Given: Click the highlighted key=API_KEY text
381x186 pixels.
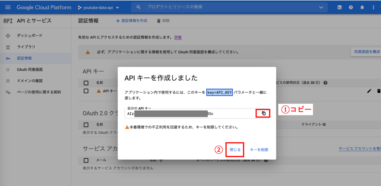Looking at the screenshot, I should coord(220,92).
